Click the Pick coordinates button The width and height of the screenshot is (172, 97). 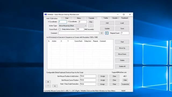[x=91, y=22]
